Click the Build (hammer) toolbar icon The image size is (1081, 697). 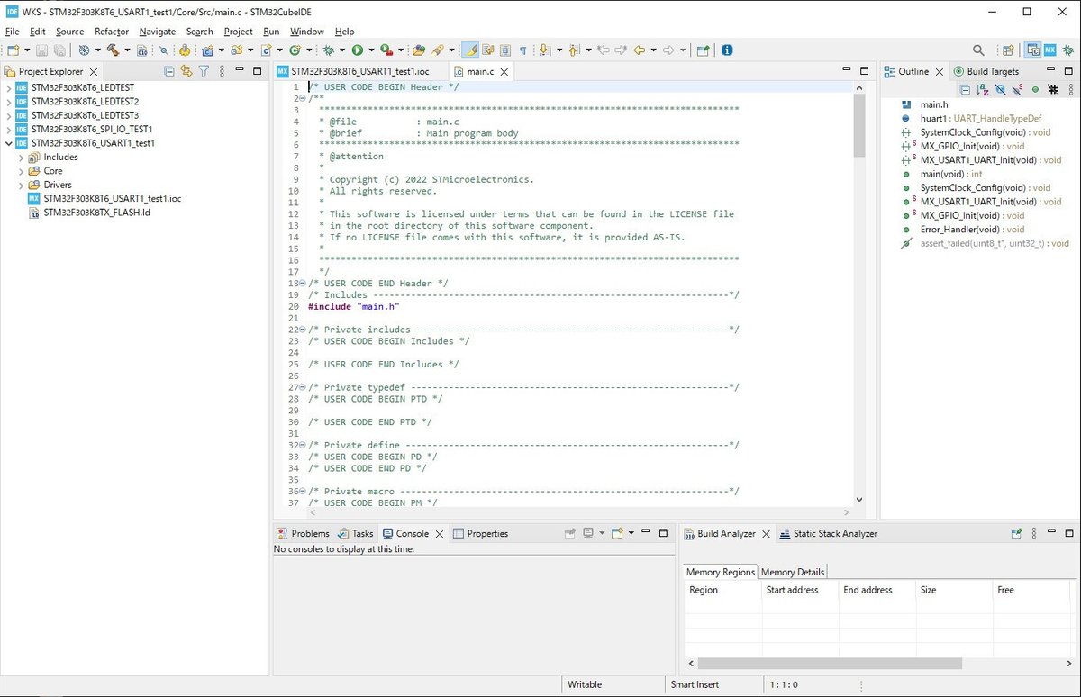point(112,50)
